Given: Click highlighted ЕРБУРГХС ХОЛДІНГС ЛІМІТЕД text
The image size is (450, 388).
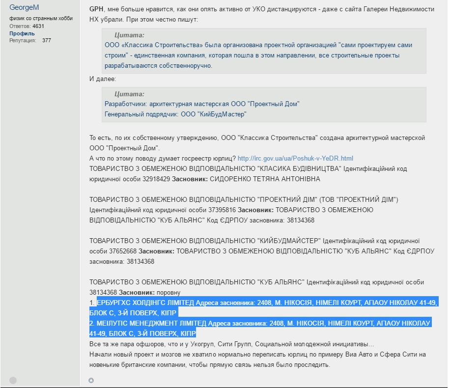Looking at the screenshot, I should (145, 303).
